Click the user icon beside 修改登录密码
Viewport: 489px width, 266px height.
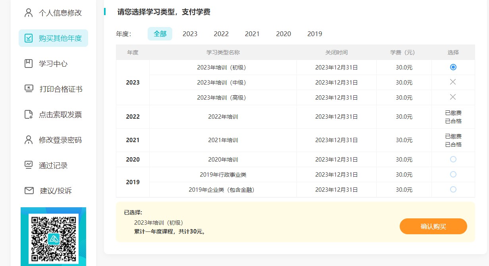coord(28,140)
